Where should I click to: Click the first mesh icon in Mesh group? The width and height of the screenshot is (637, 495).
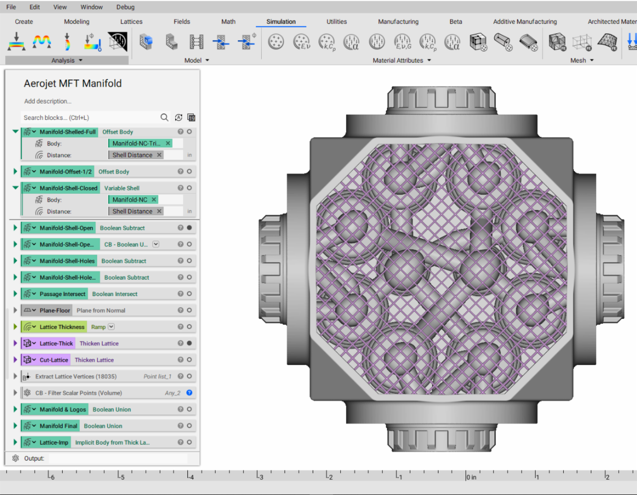[557, 42]
